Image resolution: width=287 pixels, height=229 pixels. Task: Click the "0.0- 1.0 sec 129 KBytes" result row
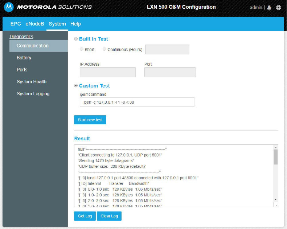point(120,189)
